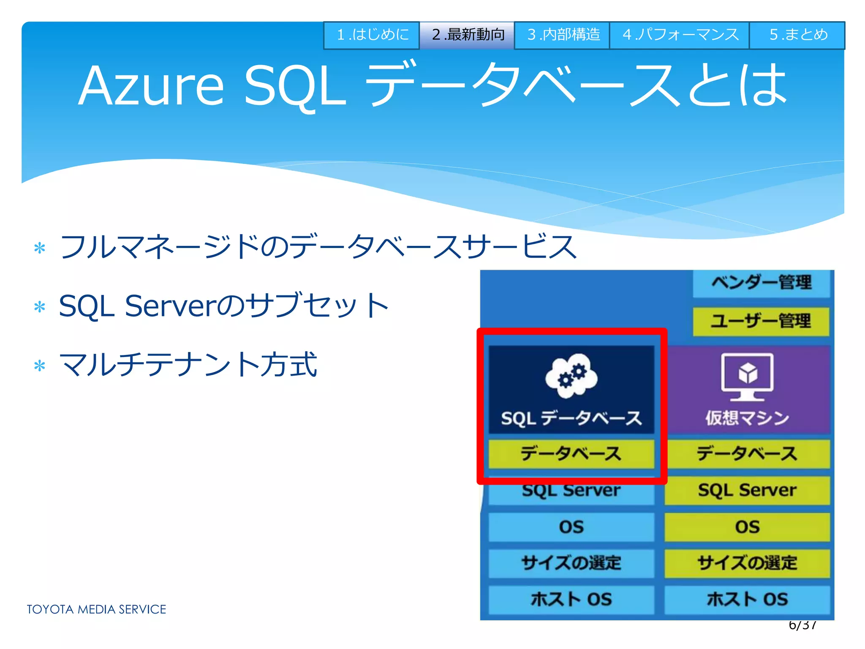Jump to the 5.まとめ section tab
Image resolution: width=865 pixels, height=649 pixels.
[x=797, y=35]
